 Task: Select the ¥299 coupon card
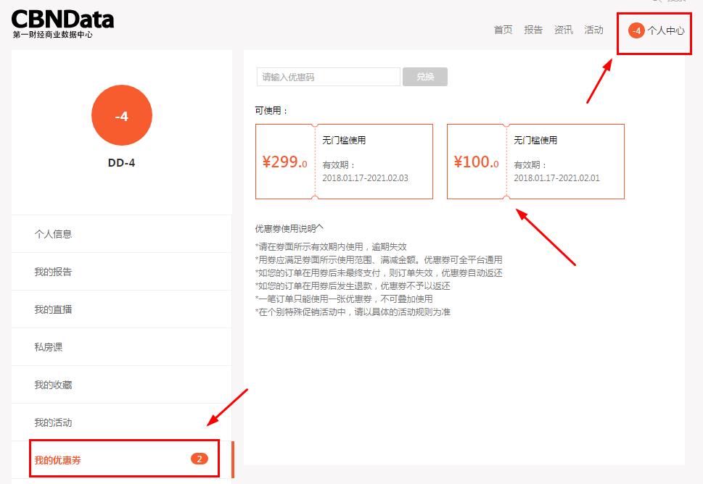344,161
